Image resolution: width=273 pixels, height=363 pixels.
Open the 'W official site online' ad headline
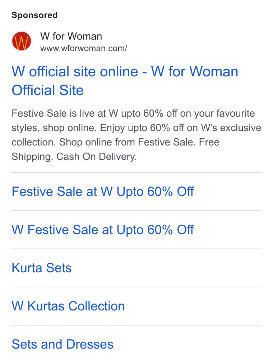tap(125, 81)
